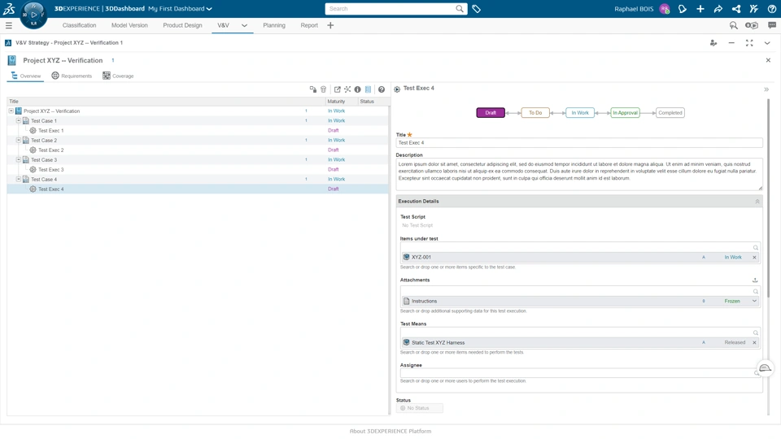Open the Instructions attachment dropdown arrow
Image resolution: width=781 pixels, height=439 pixels.
click(x=754, y=301)
